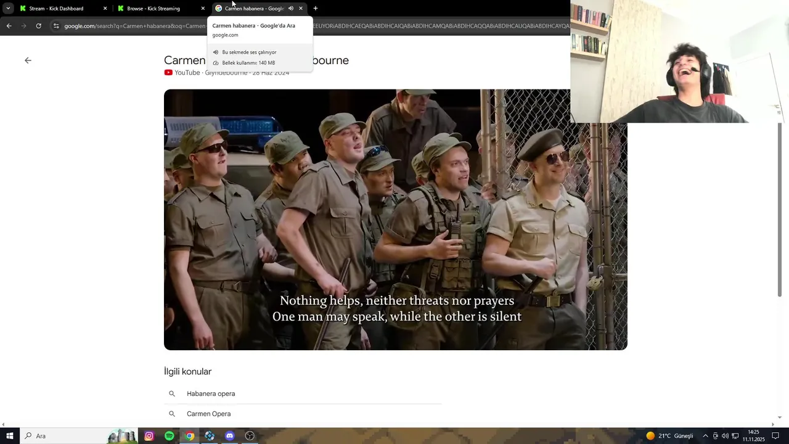Click the Chrome taskbar icon
This screenshot has width=789, height=444.
190,436
